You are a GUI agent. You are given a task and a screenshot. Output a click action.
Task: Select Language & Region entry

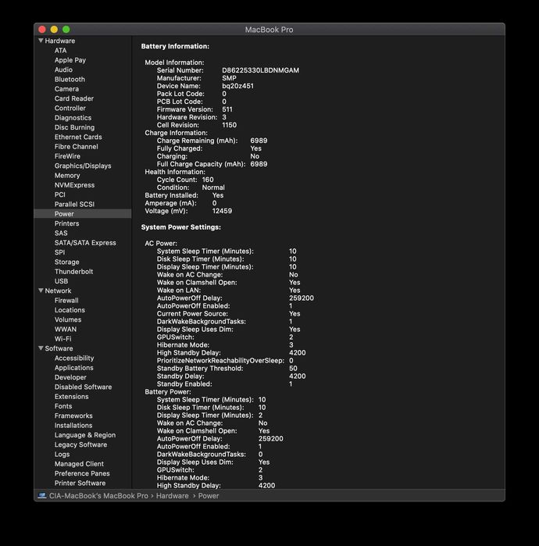85,435
